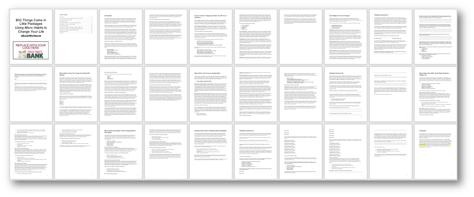
Task: Open the 'Micro Habits and Lifestyle' page thumbnail
Action: coord(121,152)
